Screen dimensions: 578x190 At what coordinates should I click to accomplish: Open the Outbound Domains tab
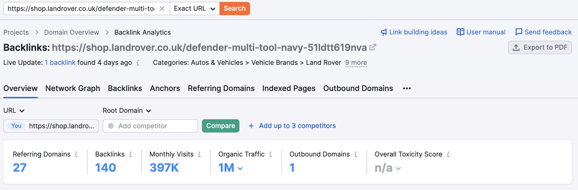tap(358, 88)
